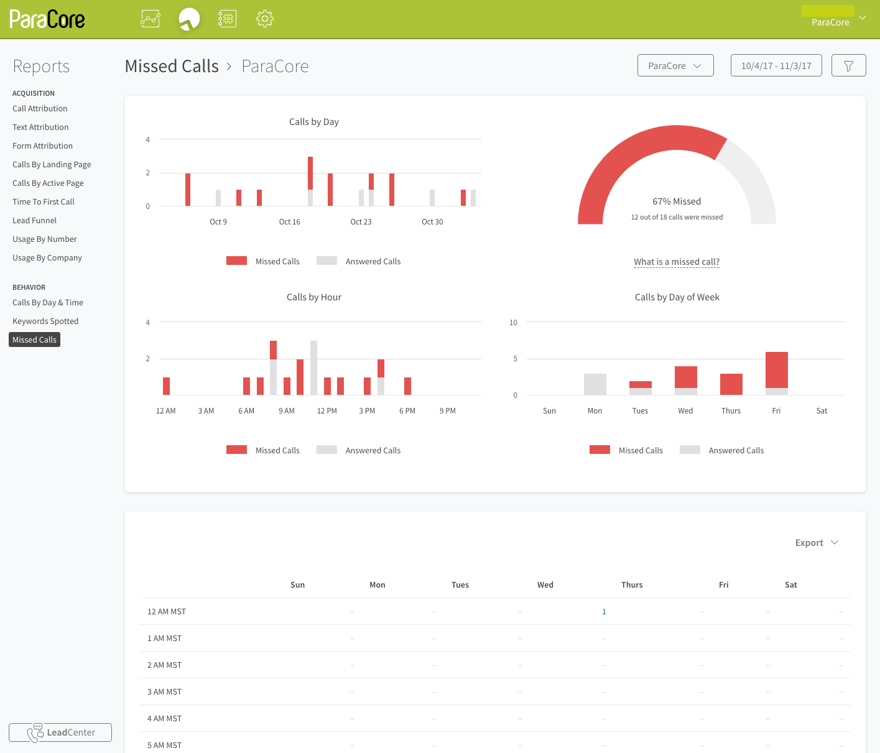Screen dimensions: 880x753
Task: Toggle Answered Calls legend in Day of Week chart
Action: coord(722,450)
